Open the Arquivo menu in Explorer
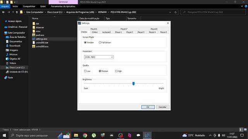Image resolution: width=248 pixels, height=139 pixels. point(5,6)
